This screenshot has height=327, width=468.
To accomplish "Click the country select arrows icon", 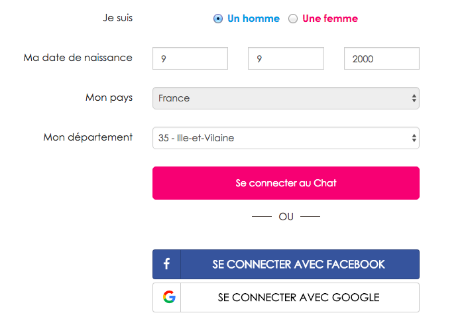I will pos(414,98).
